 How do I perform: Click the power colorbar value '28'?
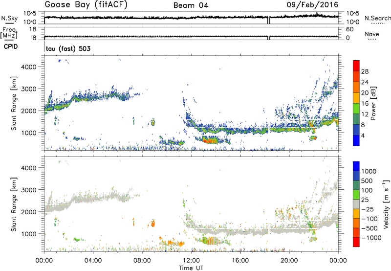point(365,71)
